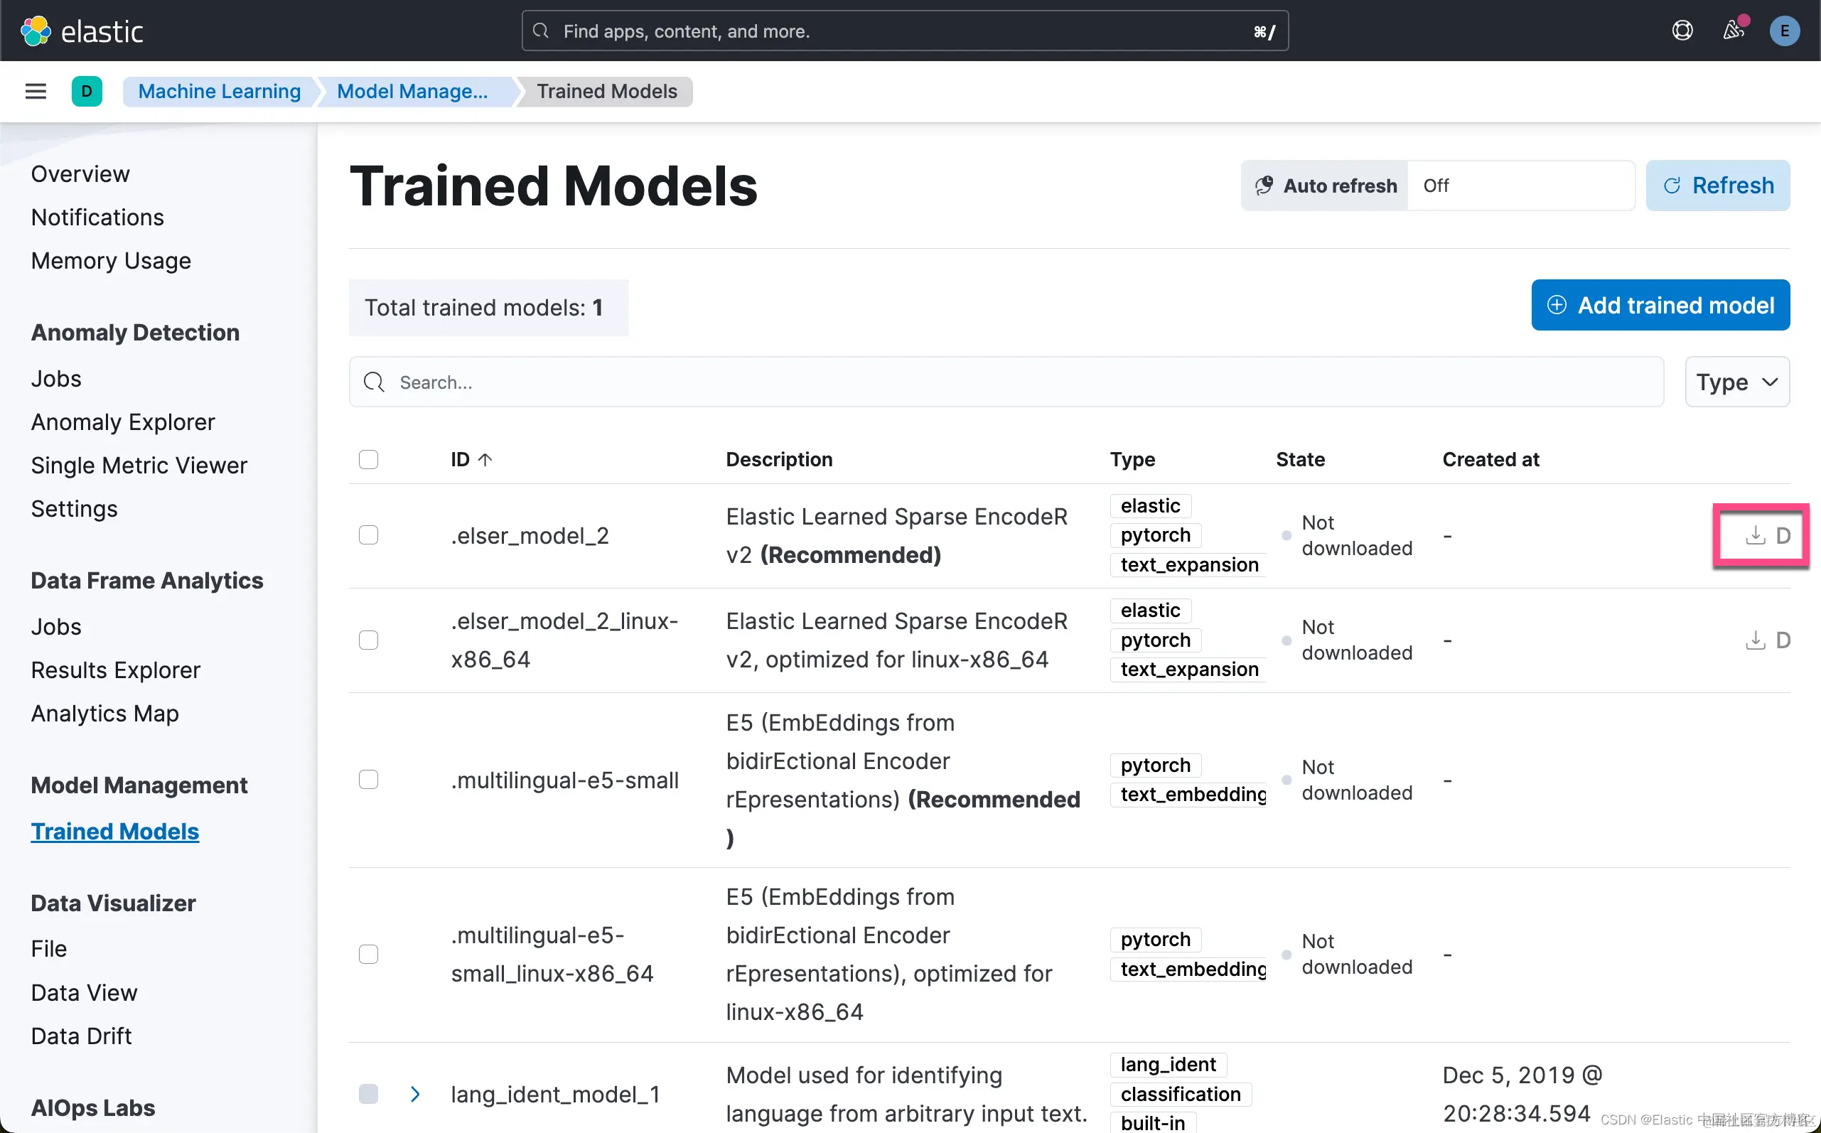Open the help menu lifebuoy icon

pyautogui.click(x=1682, y=31)
